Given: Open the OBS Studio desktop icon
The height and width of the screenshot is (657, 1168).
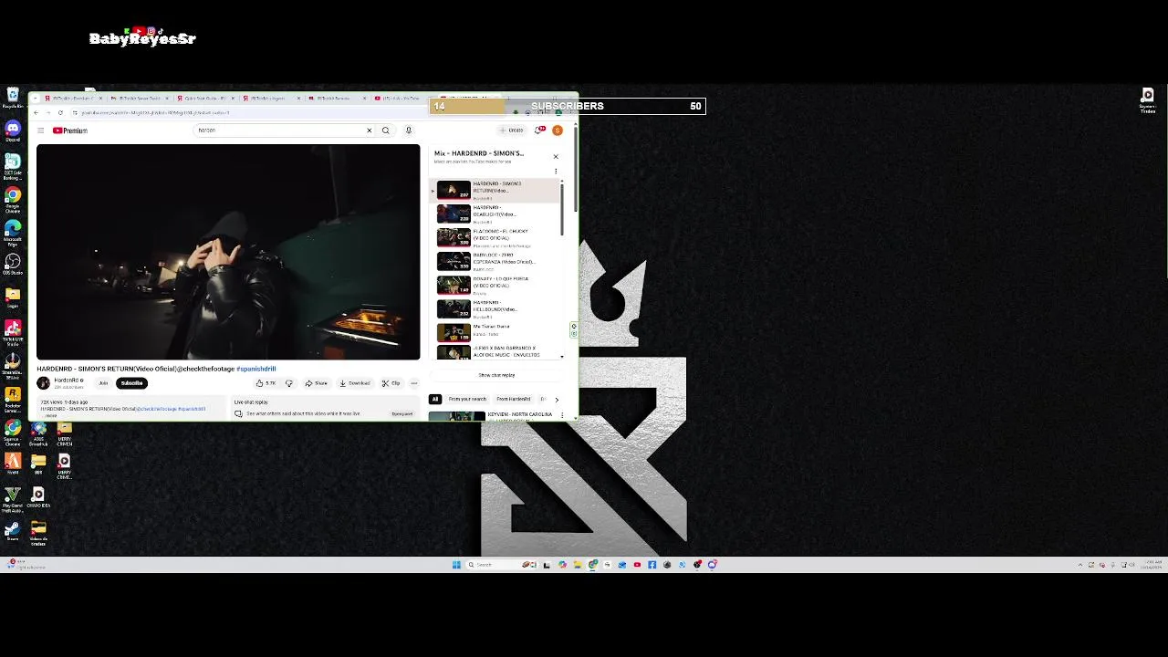Looking at the screenshot, I should click(x=13, y=265).
